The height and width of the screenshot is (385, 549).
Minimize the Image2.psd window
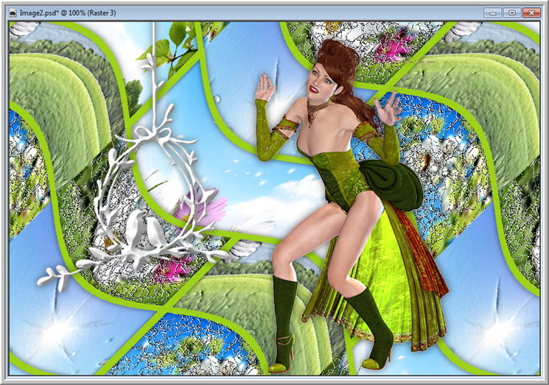[x=493, y=13]
